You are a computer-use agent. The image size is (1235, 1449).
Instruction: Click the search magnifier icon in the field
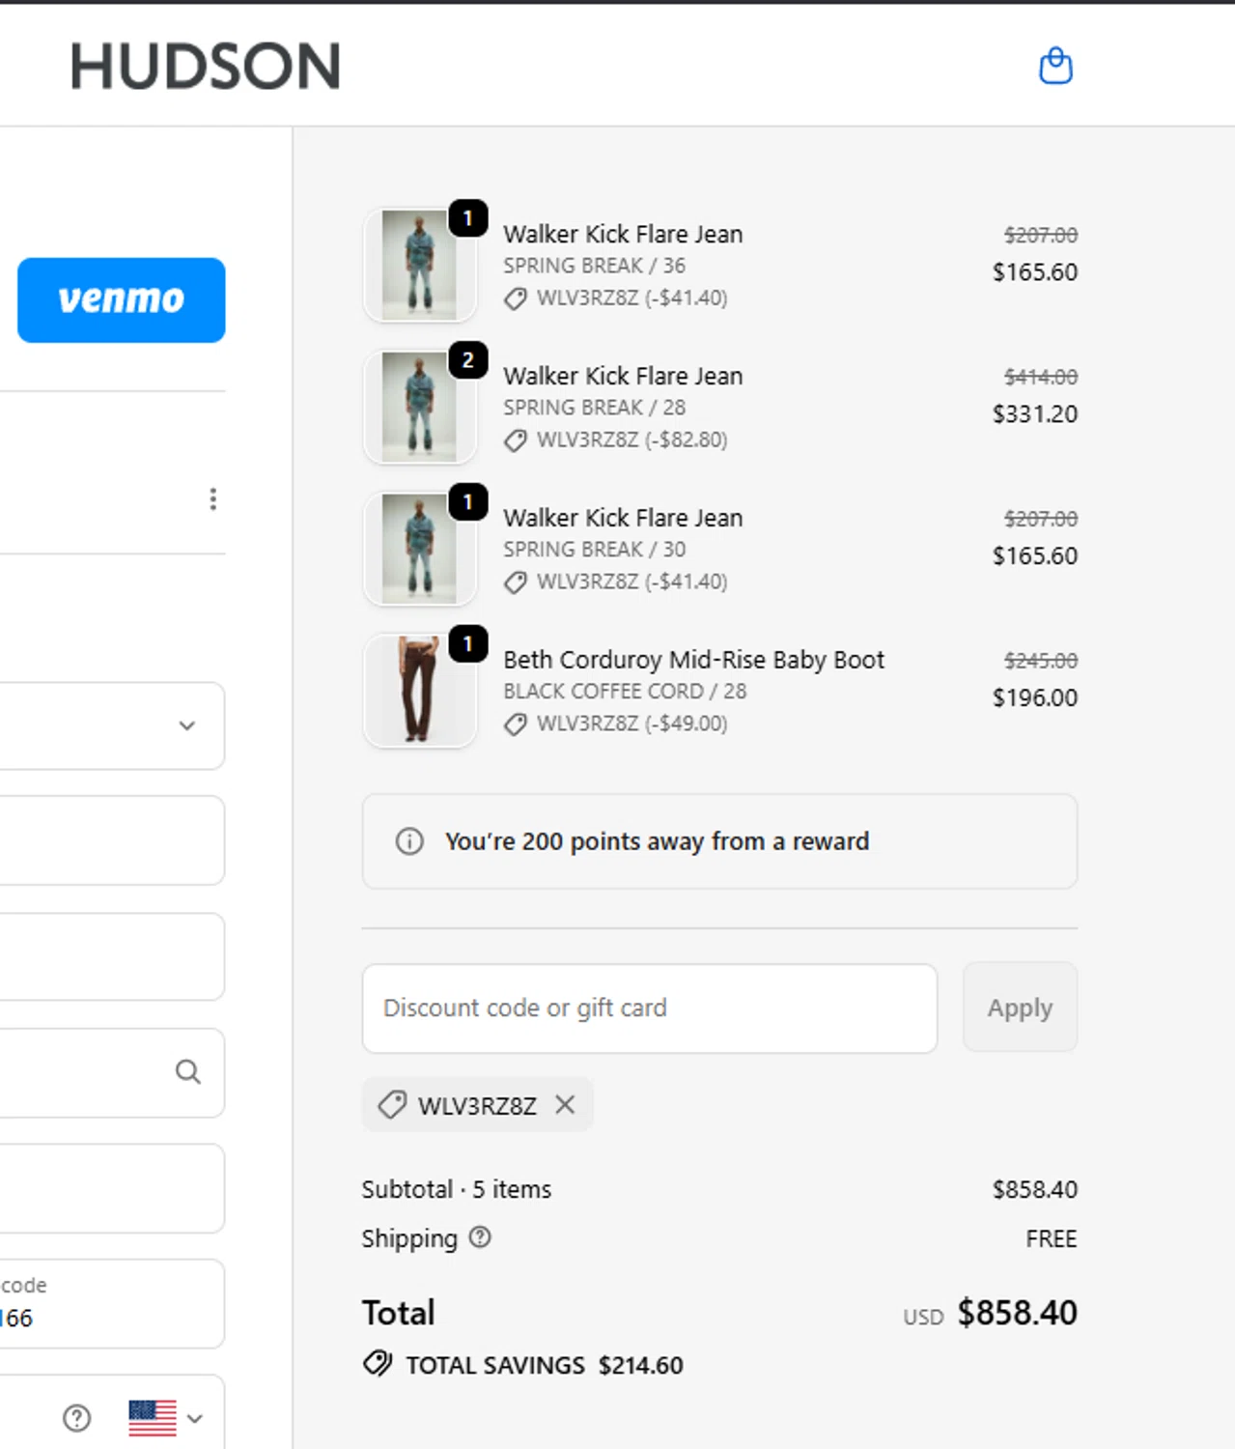click(188, 1071)
